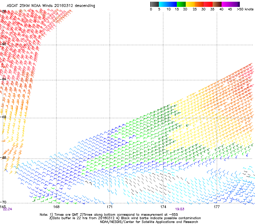This screenshot has height=224, width=255.
Task: Click the longitude label '177'
Action: click(x=217, y=206)
